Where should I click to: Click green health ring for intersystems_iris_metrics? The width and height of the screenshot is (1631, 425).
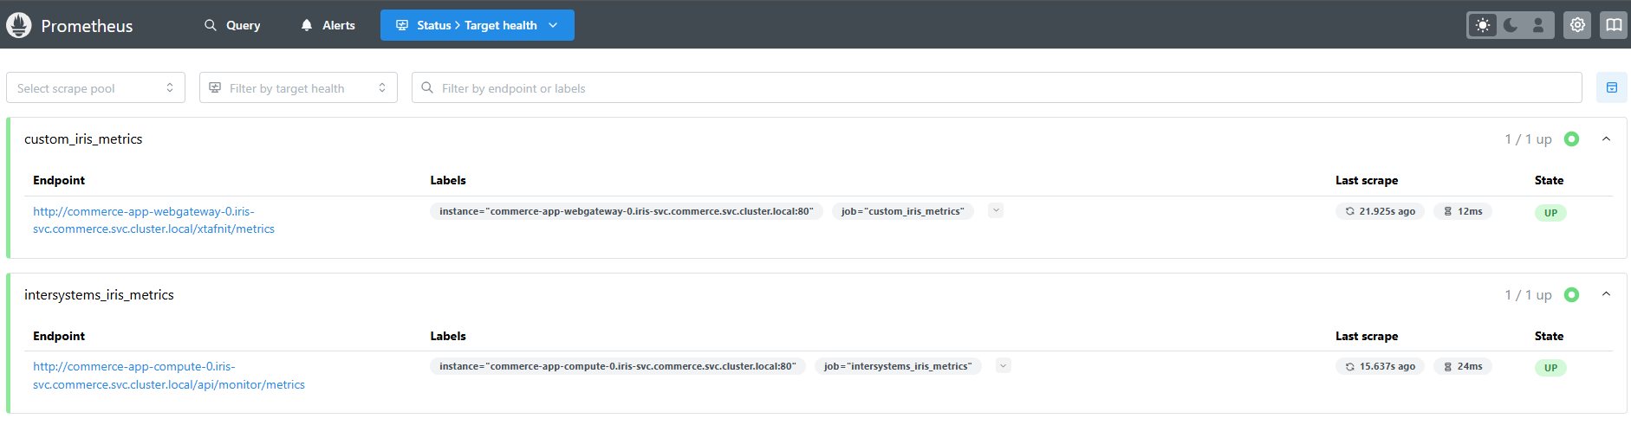click(1571, 295)
